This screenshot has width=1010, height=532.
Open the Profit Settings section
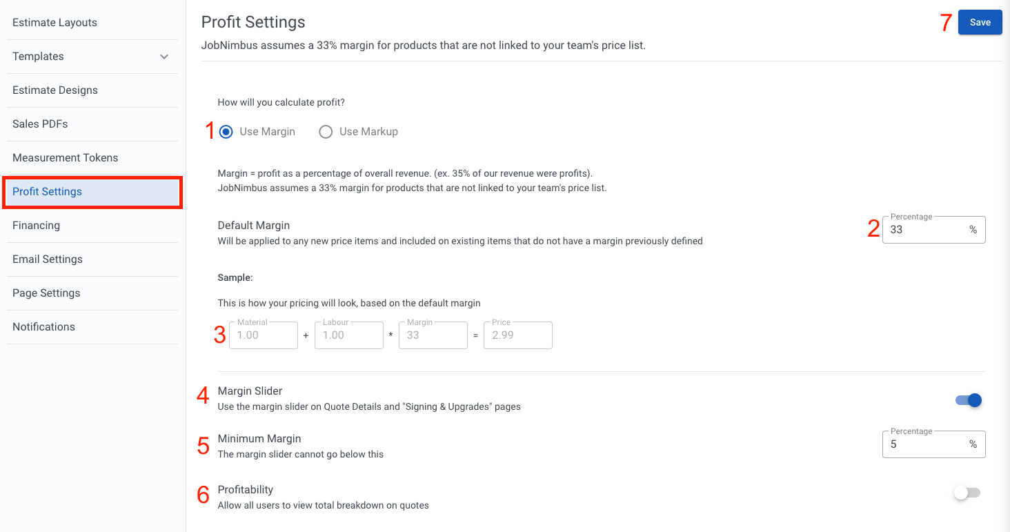(x=48, y=191)
